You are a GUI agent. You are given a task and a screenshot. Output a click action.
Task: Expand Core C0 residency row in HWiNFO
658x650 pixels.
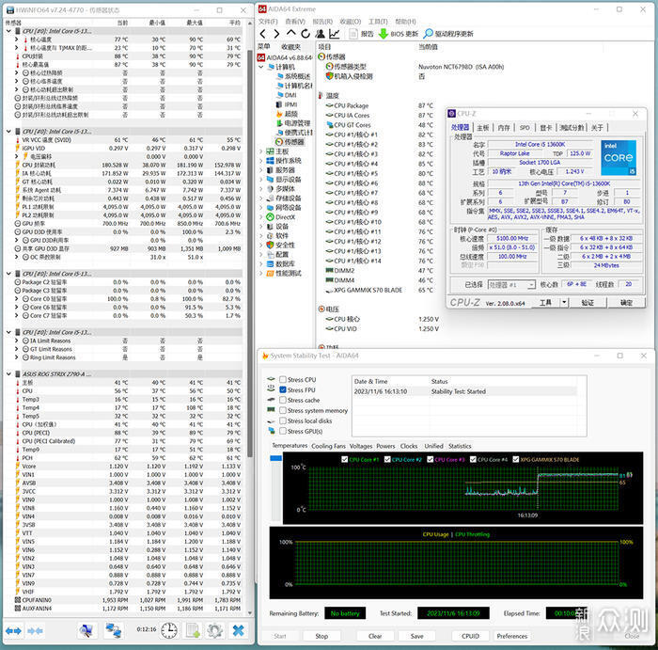[17, 299]
